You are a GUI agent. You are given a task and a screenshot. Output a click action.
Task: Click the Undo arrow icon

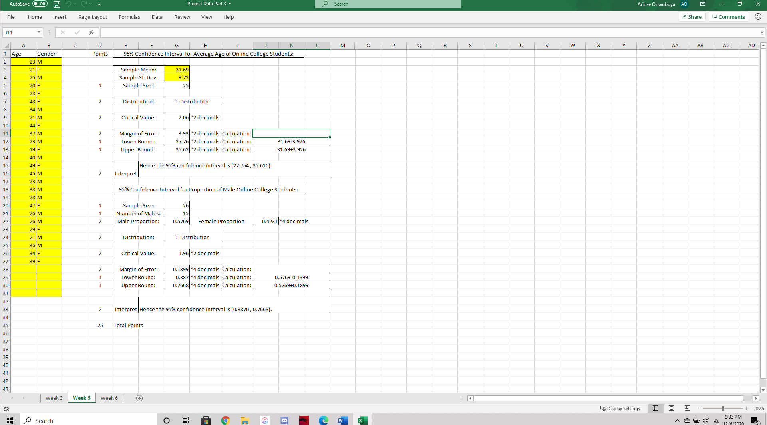(68, 4)
